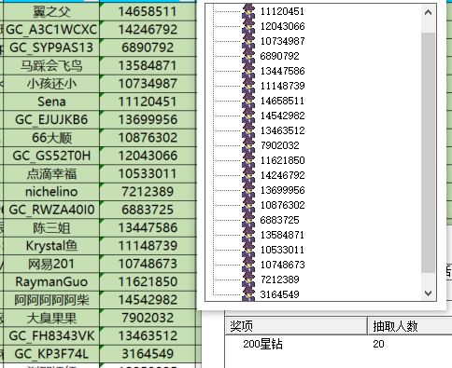
Task: Click the avatar icon beside 11120451
Action: coord(248,11)
